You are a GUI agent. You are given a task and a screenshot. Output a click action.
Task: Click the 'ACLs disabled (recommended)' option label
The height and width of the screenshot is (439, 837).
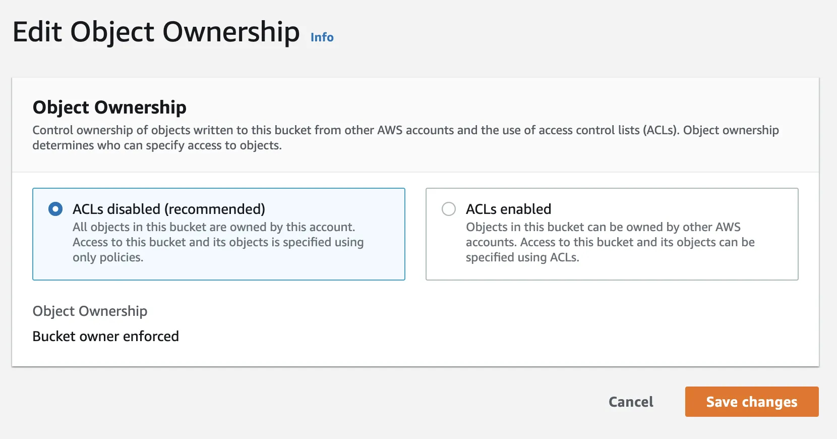[168, 209]
